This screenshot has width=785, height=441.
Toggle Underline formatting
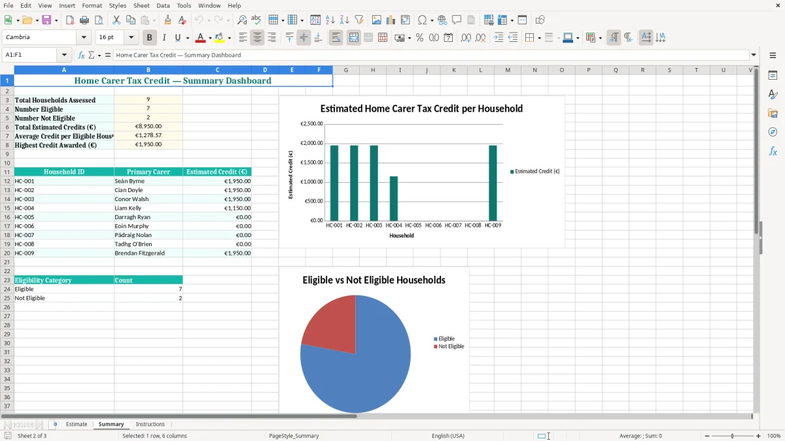(177, 38)
